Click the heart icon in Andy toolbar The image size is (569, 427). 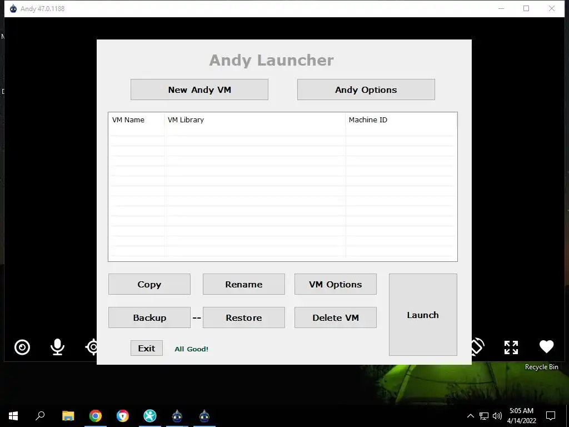546,346
